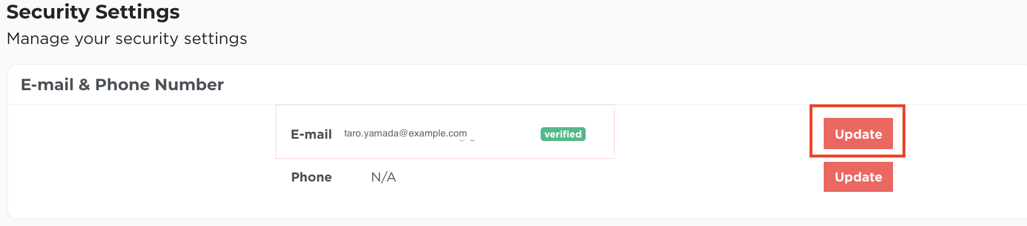
Task: Click the verified status tag beside the email
Action: coord(563,134)
